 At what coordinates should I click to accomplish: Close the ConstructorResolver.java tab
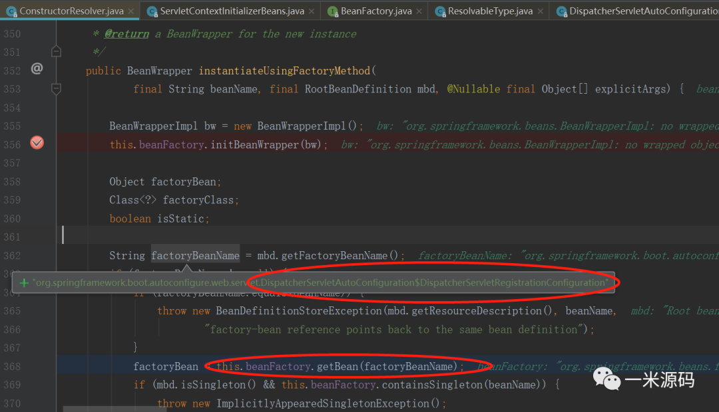click(x=130, y=11)
